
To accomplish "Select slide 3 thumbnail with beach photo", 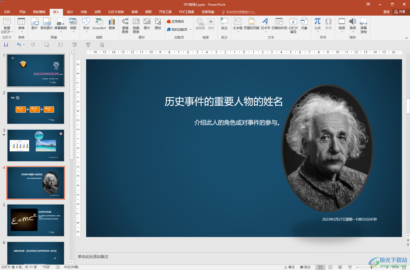I will click(x=36, y=145).
